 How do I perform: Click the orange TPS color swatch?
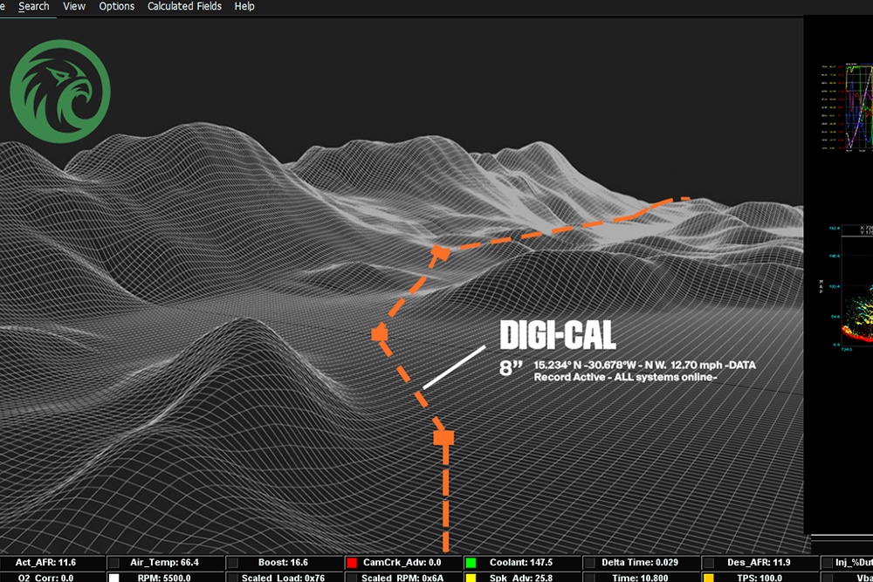(708, 578)
